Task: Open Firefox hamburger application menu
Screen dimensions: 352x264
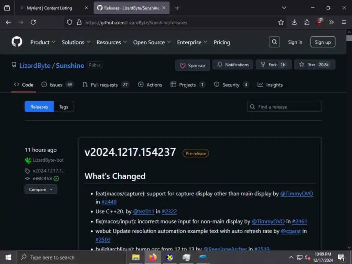Action: [x=344, y=22]
